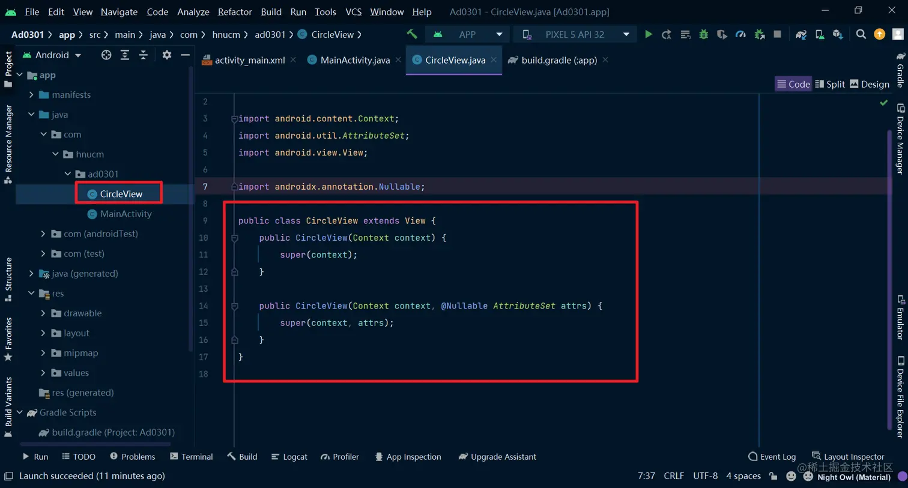Switch to the MainActivity.java tab
Viewport: 908px width, 488px height.
pos(355,60)
